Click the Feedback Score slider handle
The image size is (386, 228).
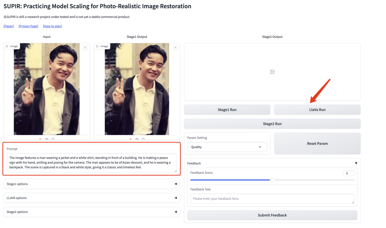[x=272, y=180]
